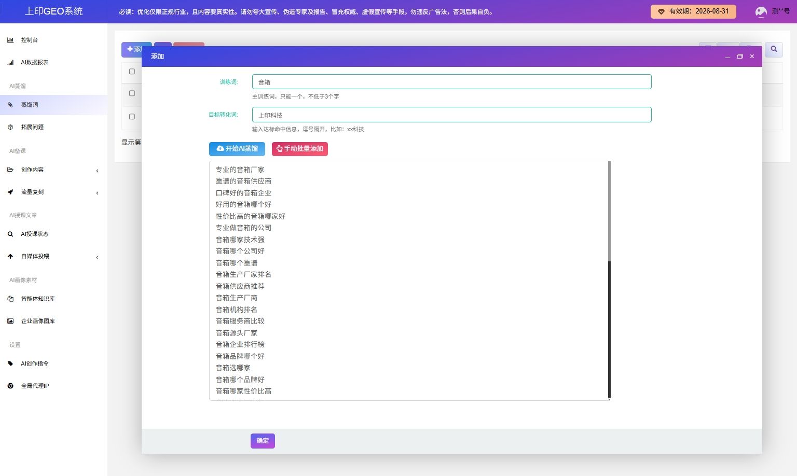Expand the 自媒体投喂 submenu chevron

tap(97, 257)
